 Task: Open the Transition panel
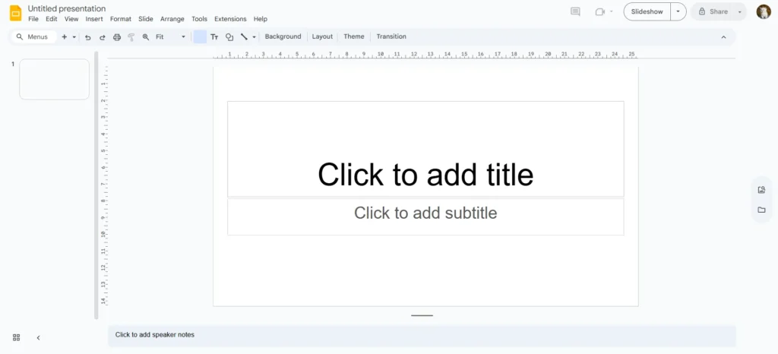(x=391, y=36)
